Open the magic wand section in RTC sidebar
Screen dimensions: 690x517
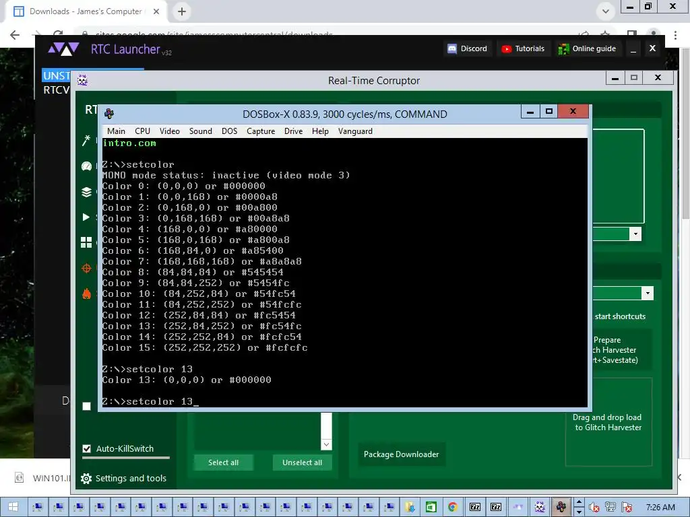coord(86,140)
